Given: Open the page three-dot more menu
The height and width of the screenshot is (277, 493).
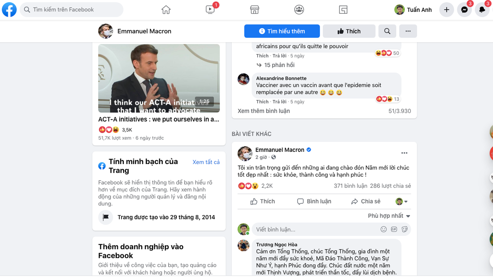Looking at the screenshot, I should point(408,31).
